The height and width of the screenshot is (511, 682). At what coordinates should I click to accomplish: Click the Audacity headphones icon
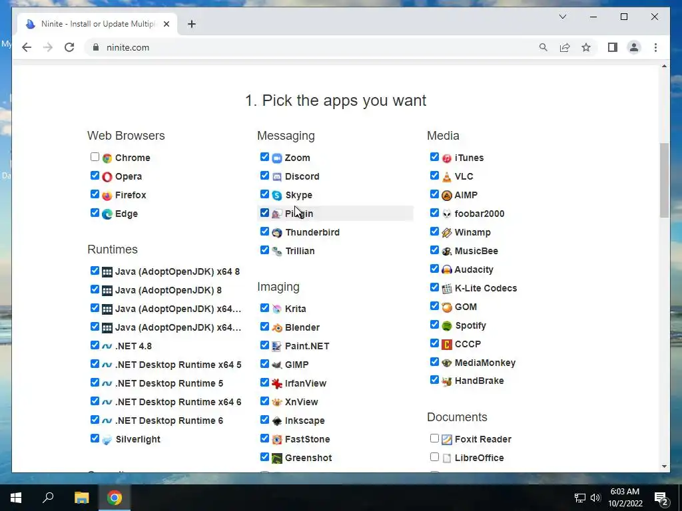(x=447, y=270)
